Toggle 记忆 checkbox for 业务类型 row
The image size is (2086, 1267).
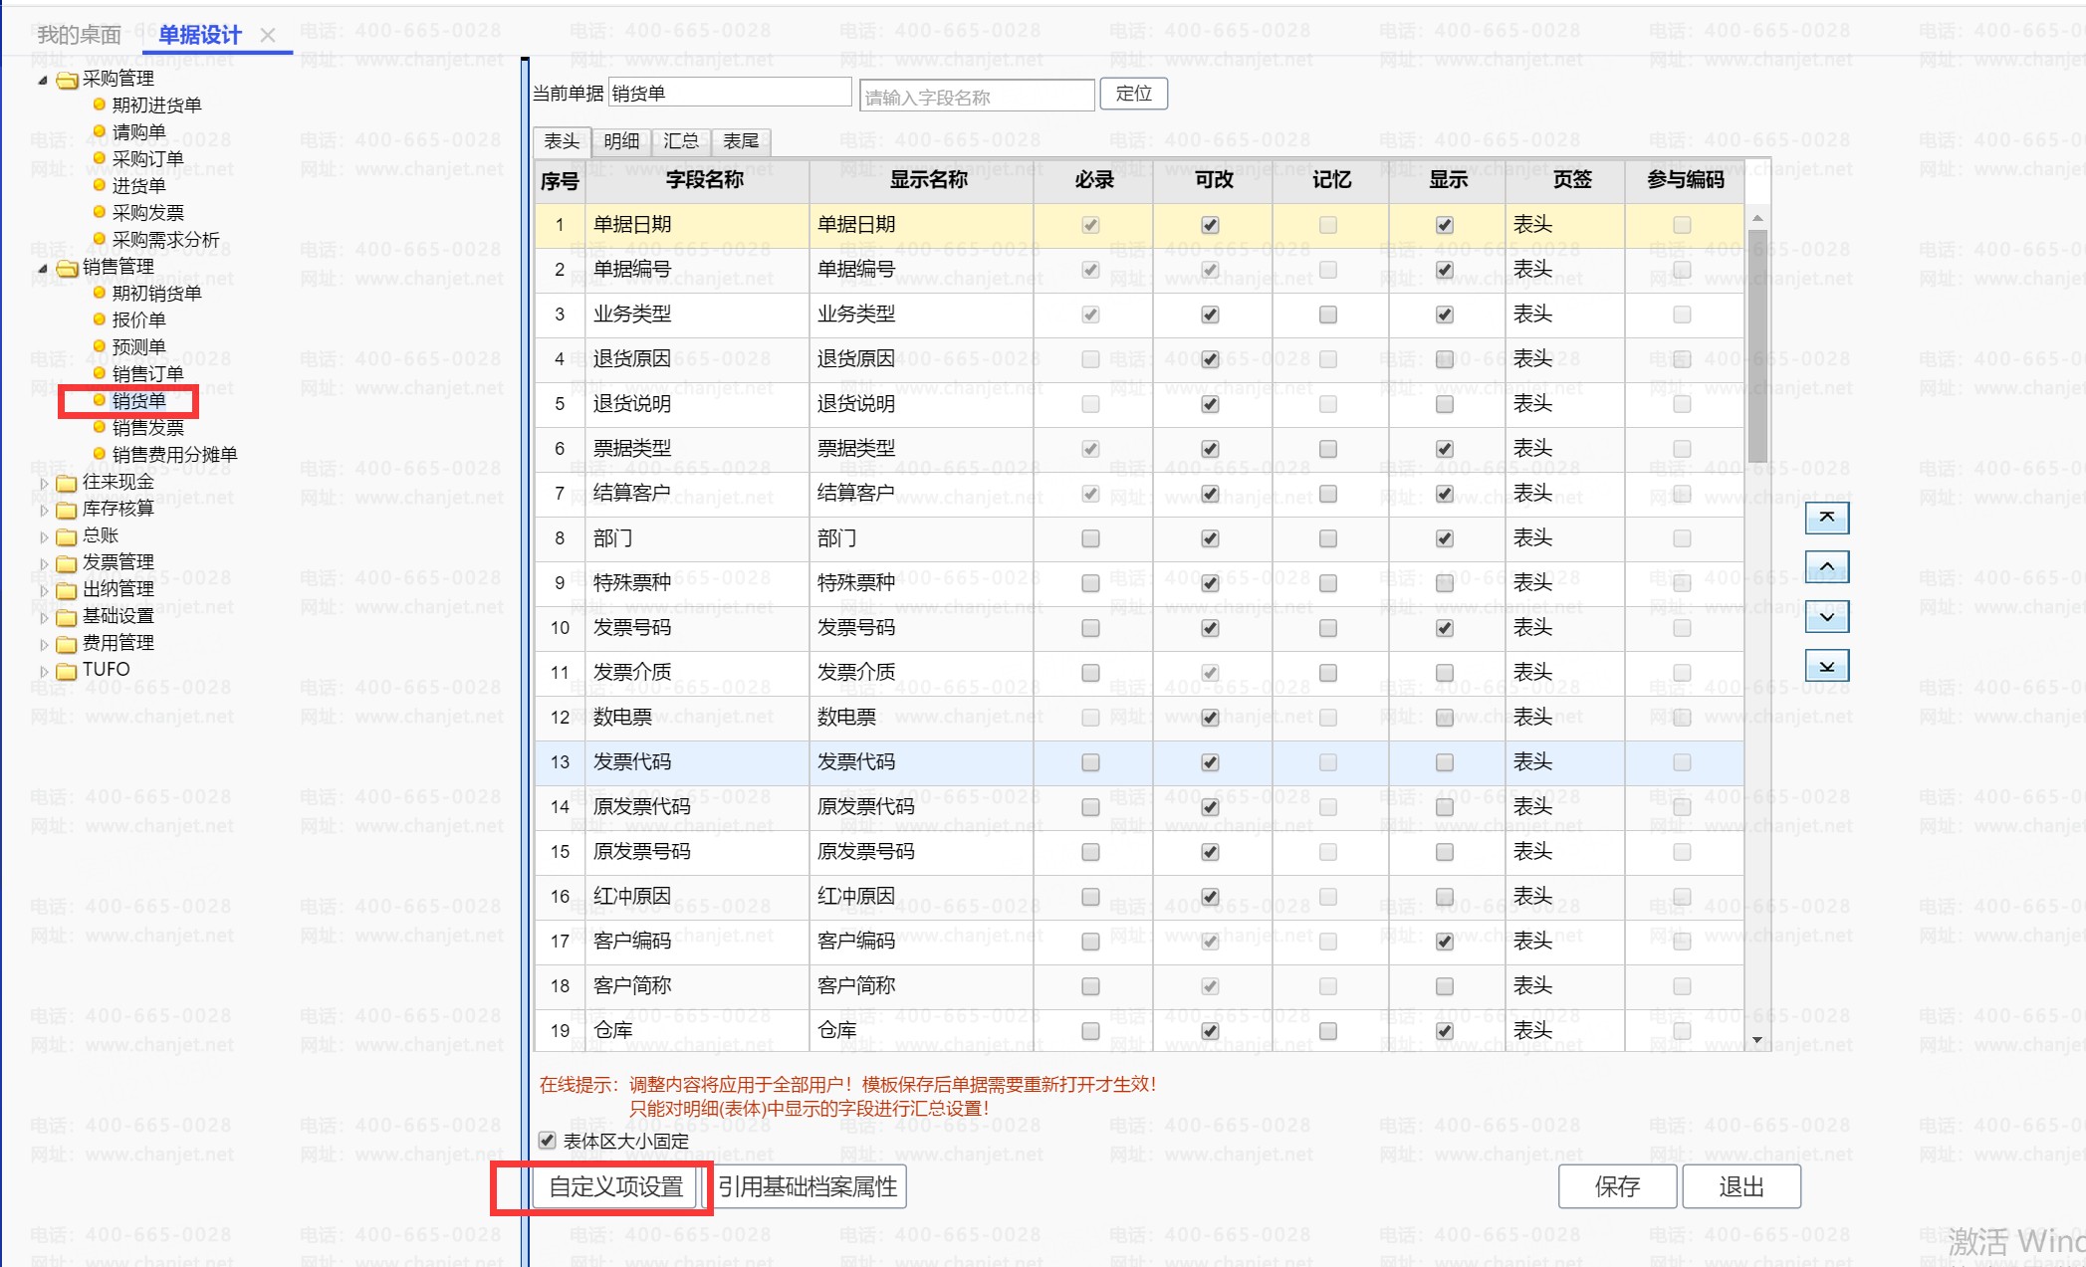(1327, 315)
